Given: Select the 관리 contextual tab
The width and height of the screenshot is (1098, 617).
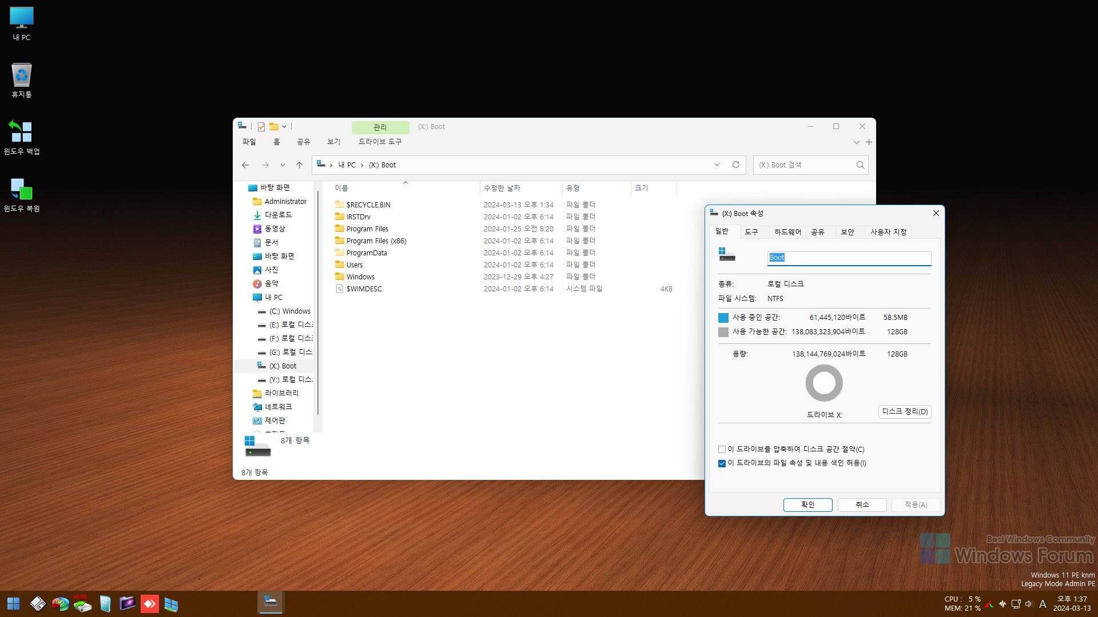Looking at the screenshot, I should [x=380, y=127].
